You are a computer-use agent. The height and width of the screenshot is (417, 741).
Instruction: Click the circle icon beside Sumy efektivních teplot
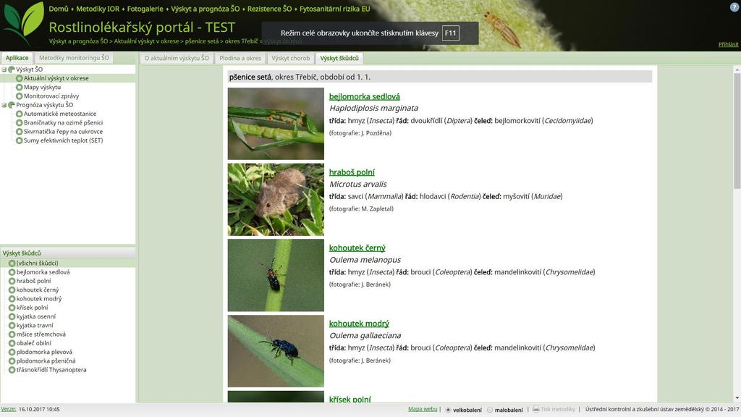tap(20, 140)
